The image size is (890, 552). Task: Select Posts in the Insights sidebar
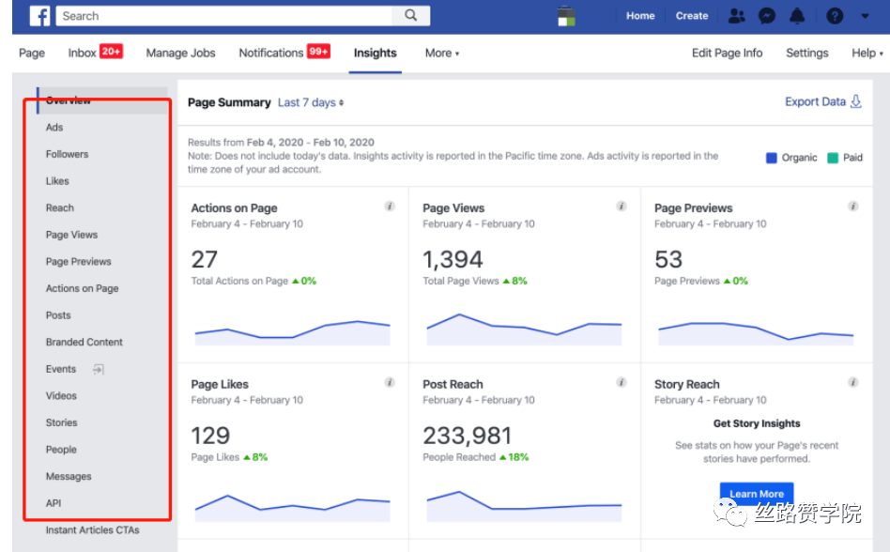pos(58,315)
